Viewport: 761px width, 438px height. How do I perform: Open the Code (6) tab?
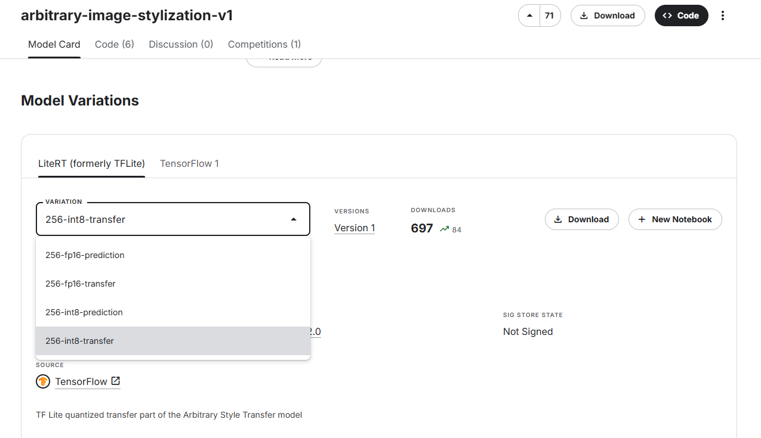115,44
